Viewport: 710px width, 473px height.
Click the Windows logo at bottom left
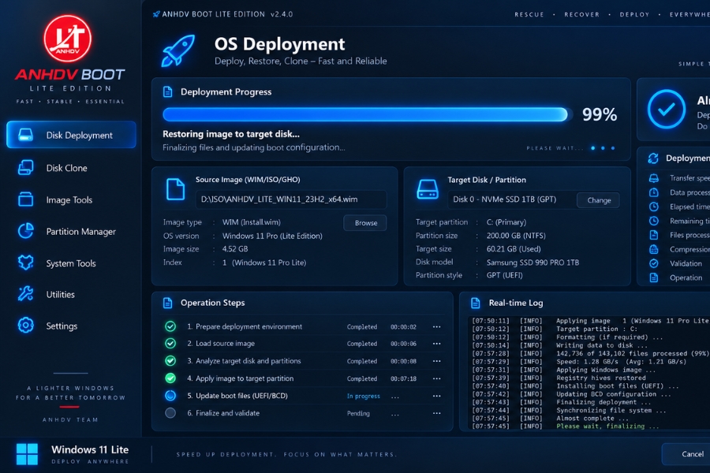coord(27,454)
